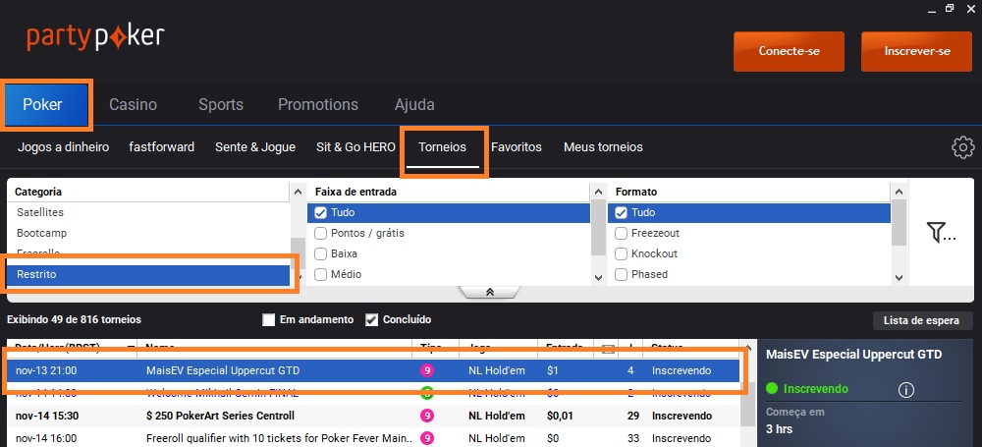This screenshot has width=982, height=447.
Task: Click the Formato list up arrow
Action: [x=899, y=192]
